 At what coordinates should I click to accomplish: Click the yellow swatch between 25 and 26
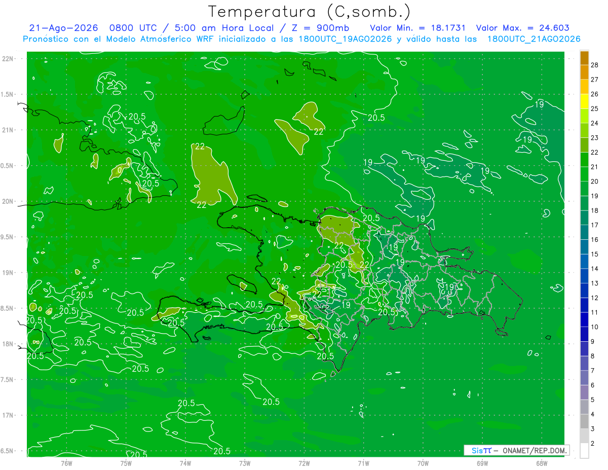pyautogui.click(x=584, y=101)
